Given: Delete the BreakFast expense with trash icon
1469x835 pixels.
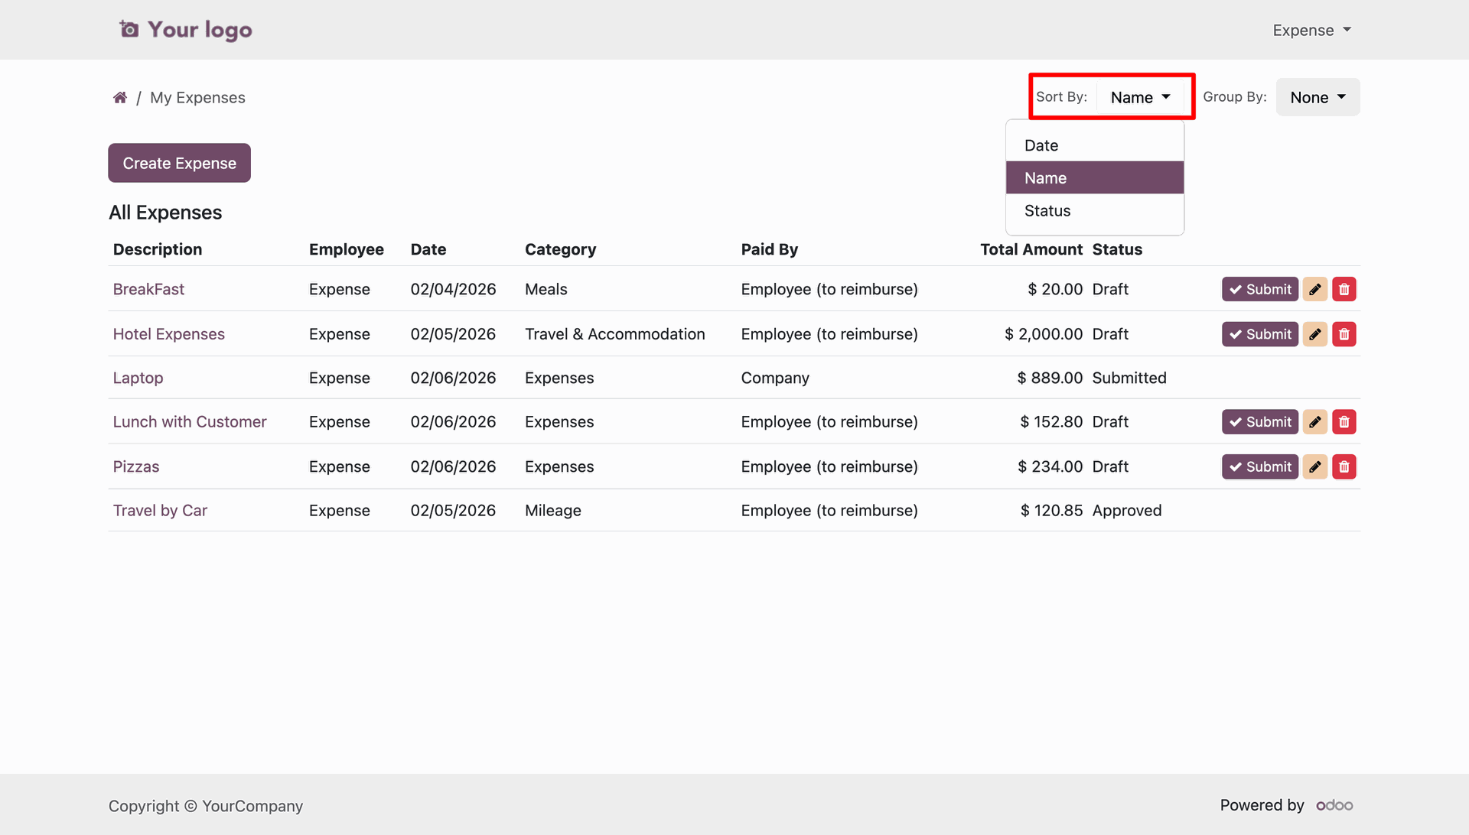Looking at the screenshot, I should tap(1344, 289).
